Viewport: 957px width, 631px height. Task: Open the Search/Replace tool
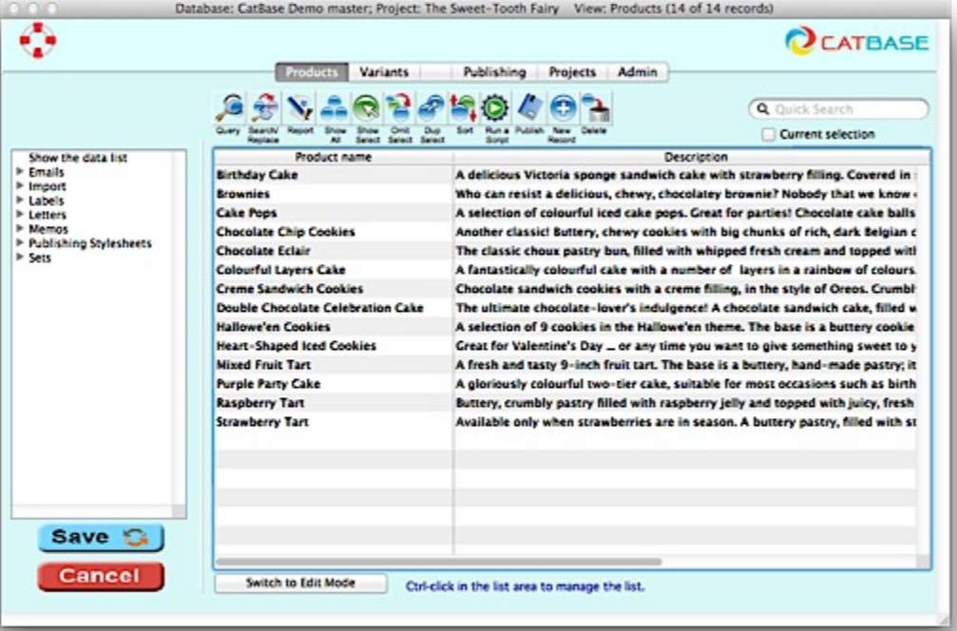click(x=263, y=107)
